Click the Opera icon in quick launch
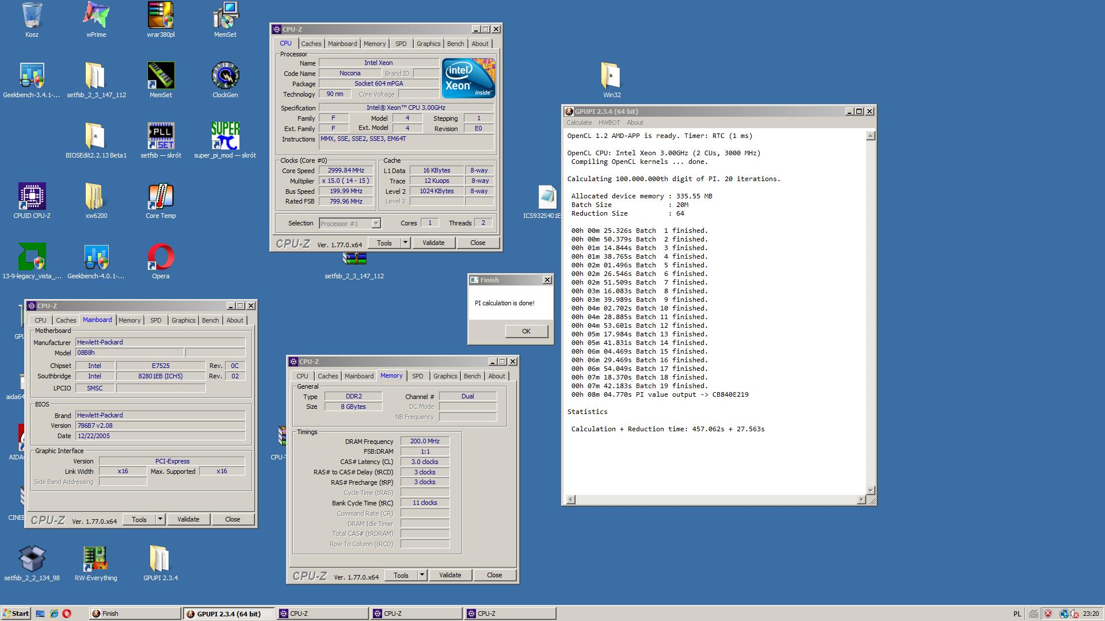 tap(67, 614)
